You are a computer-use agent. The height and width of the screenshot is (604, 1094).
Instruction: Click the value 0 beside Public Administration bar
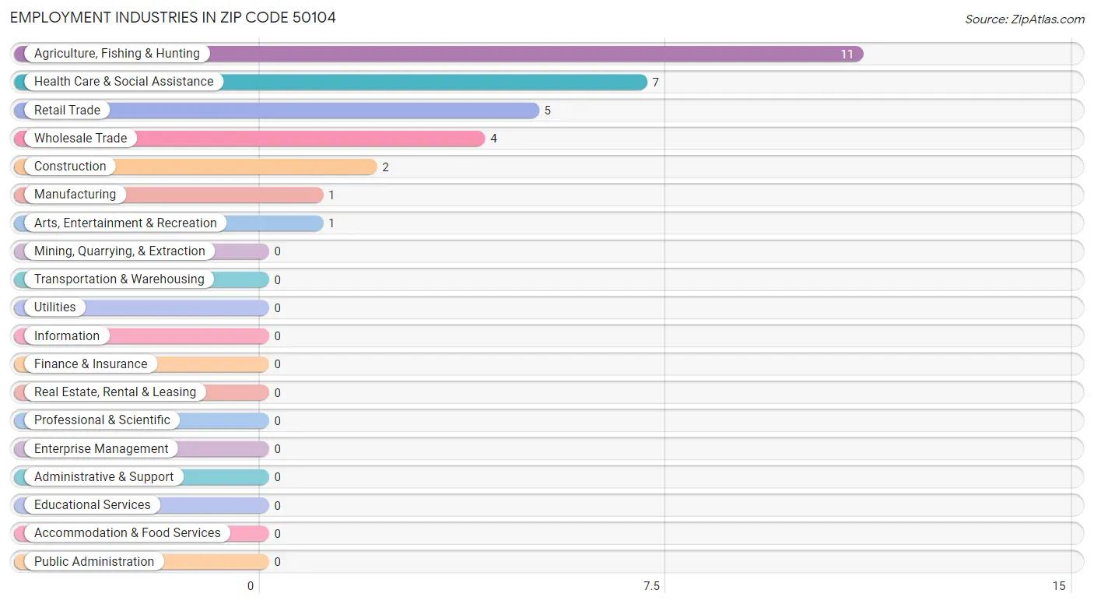pos(278,562)
